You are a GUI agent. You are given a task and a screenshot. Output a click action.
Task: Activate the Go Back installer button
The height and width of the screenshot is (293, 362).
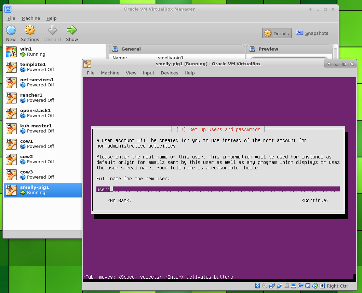[x=120, y=200]
